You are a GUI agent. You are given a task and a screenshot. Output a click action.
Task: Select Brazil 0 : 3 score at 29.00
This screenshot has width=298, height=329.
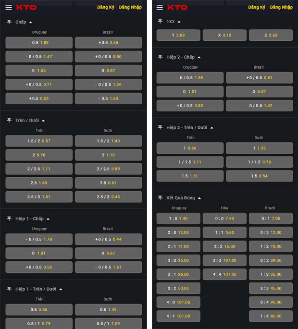pos(271,260)
